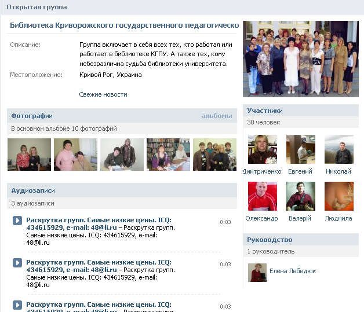Play the first Раскрутка групп audio track
This screenshot has width=364, height=312.
click(x=17, y=221)
